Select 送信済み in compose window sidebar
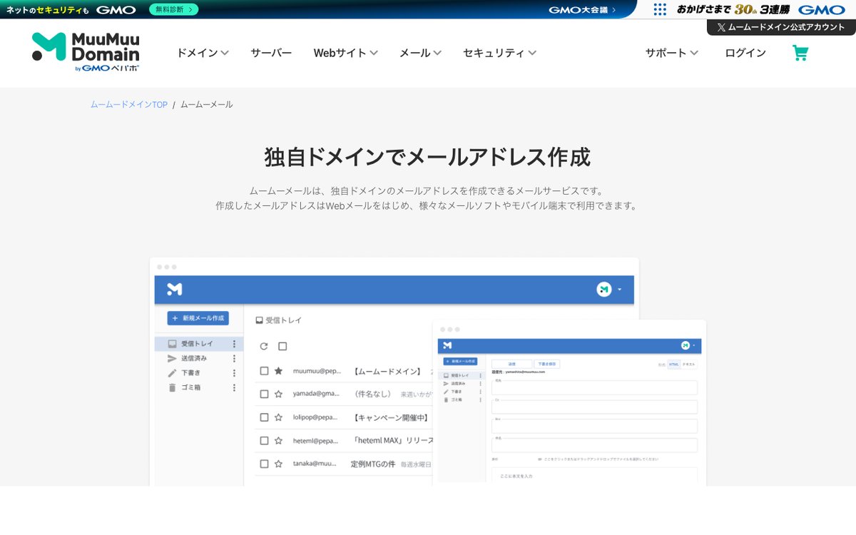Viewport: 856px width, 535px height. pos(462,384)
